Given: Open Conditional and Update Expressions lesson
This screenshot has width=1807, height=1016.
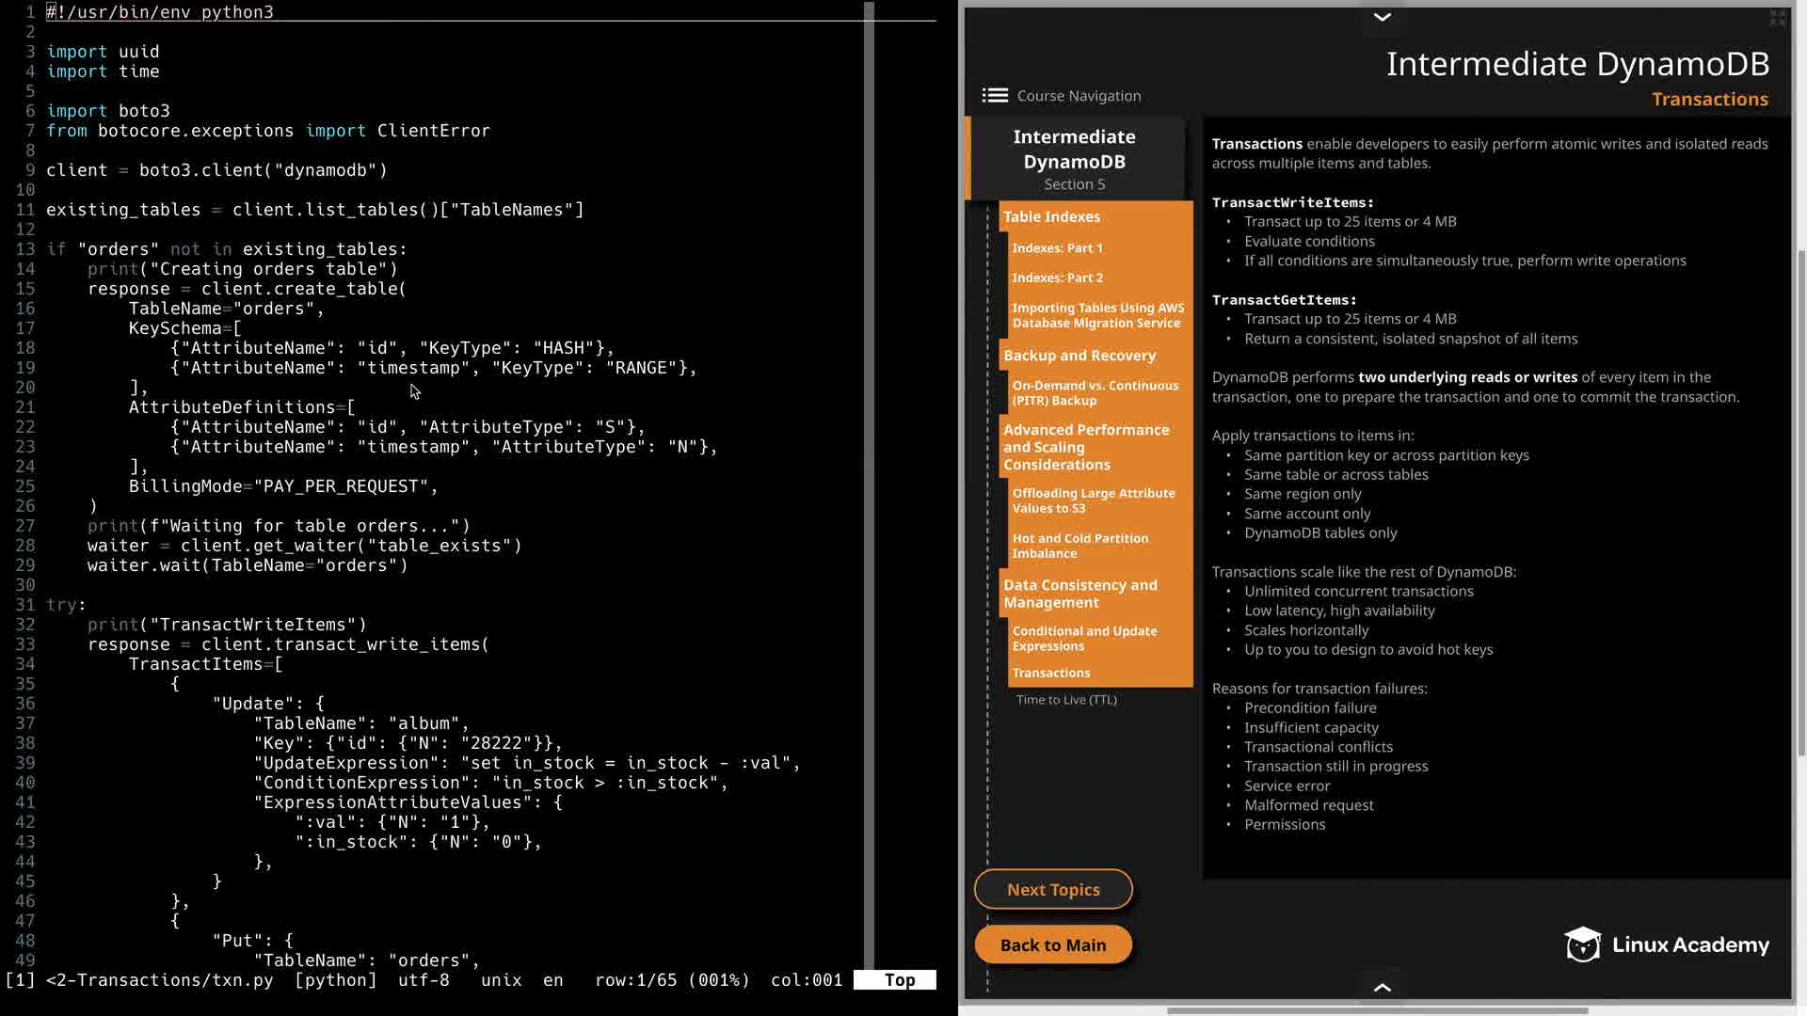Looking at the screenshot, I should 1084,639.
